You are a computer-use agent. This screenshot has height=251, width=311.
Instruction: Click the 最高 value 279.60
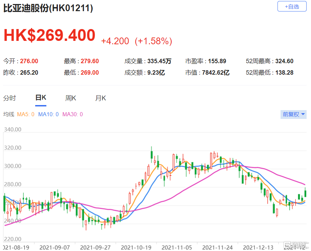pyautogui.click(x=90, y=61)
